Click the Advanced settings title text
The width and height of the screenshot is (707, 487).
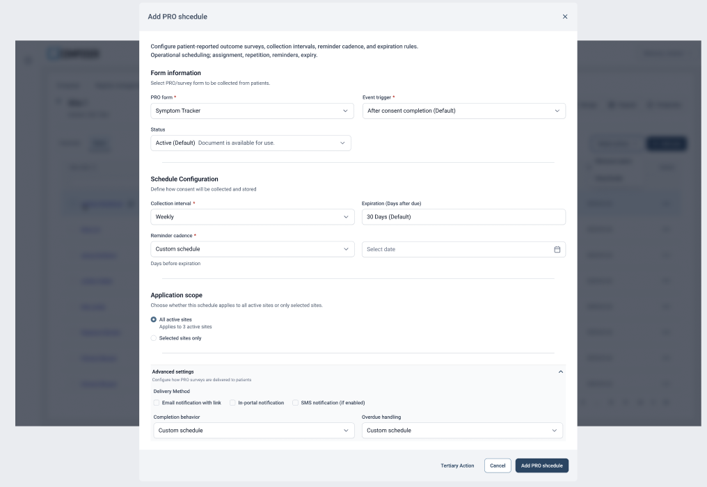coord(173,372)
